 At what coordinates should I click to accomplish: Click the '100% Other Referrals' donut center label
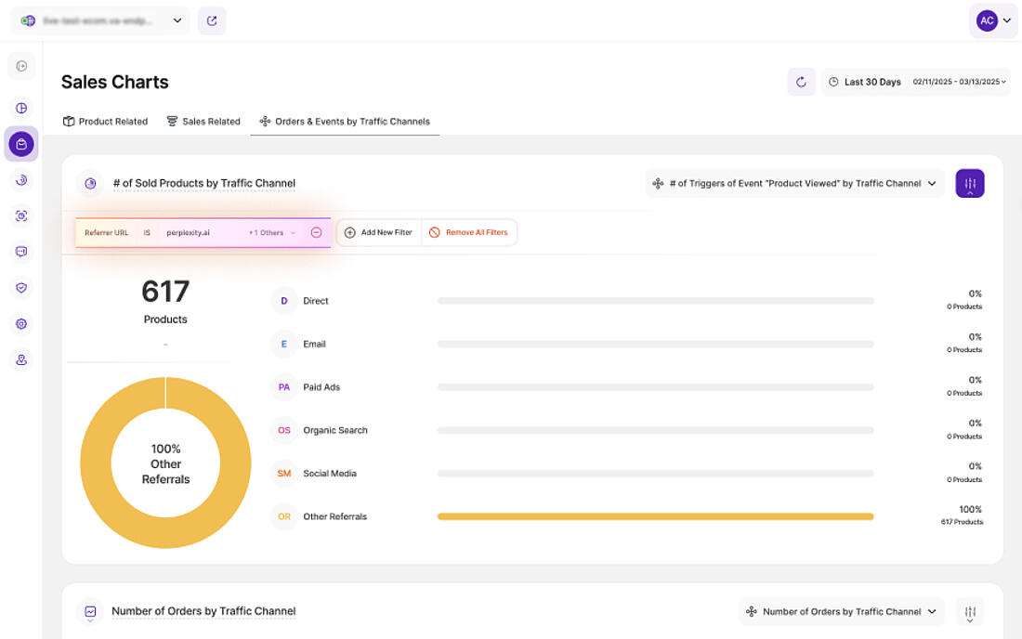tap(165, 463)
